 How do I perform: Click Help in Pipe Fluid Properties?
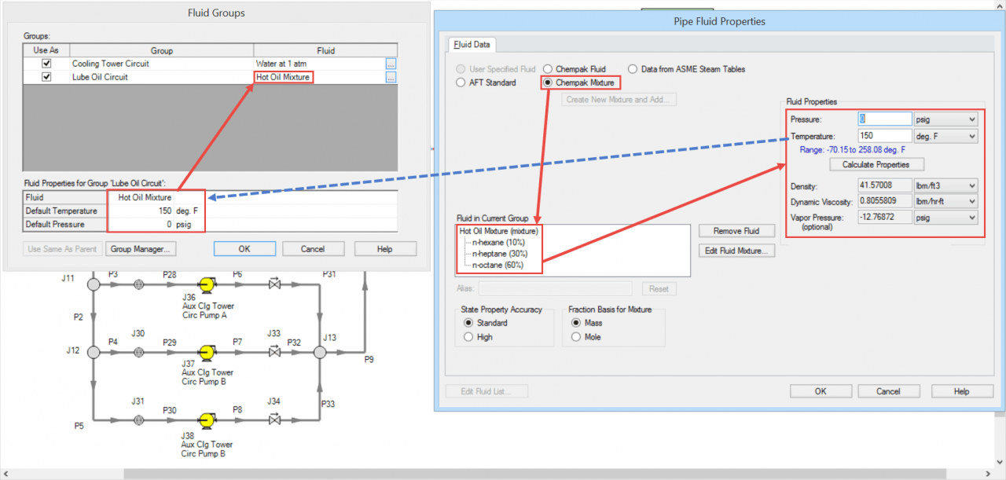[x=962, y=391]
